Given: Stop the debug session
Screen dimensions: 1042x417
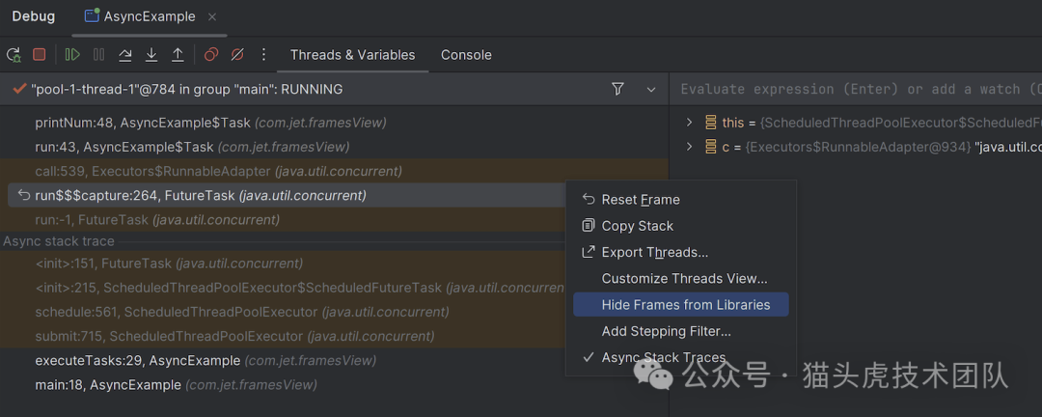Looking at the screenshot, I should pos(40,55).
